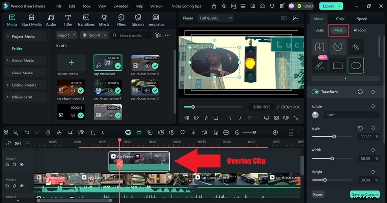The height and width of the screenshot is (203, 387).
Task: Take a snapshot with camera icon
Action: coord(276,118)
